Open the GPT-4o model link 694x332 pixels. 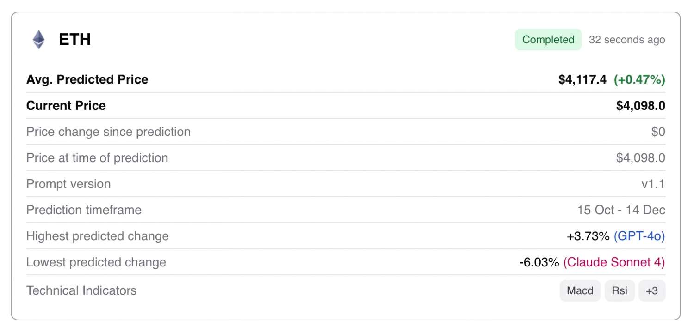pos(639,236)
